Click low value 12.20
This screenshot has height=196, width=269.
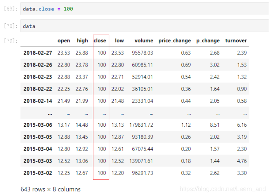118,173
